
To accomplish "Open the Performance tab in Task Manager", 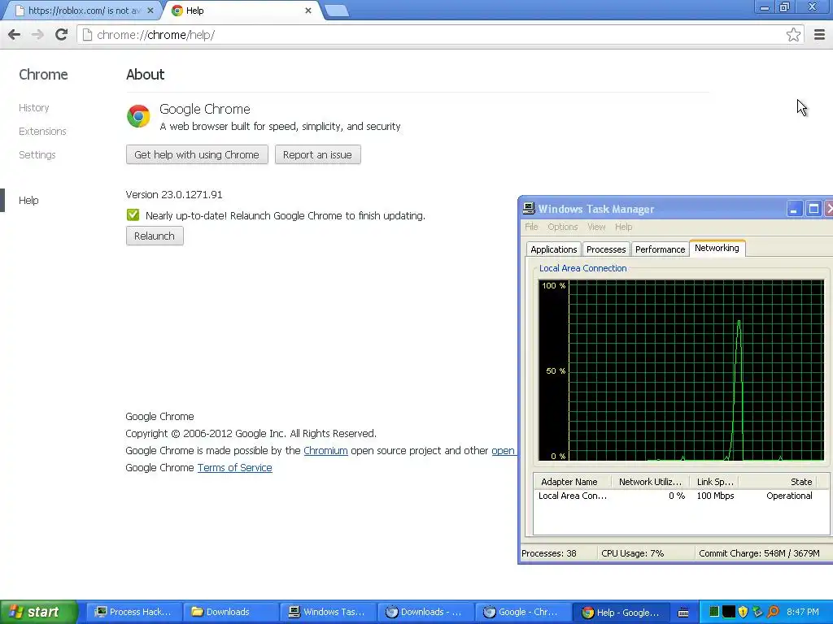I will click(660, 249).
